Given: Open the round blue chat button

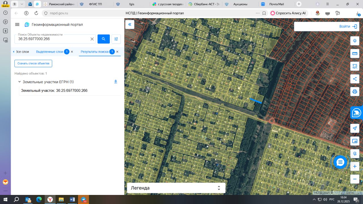Looking at the screenshot, I should tap(340, 162).
